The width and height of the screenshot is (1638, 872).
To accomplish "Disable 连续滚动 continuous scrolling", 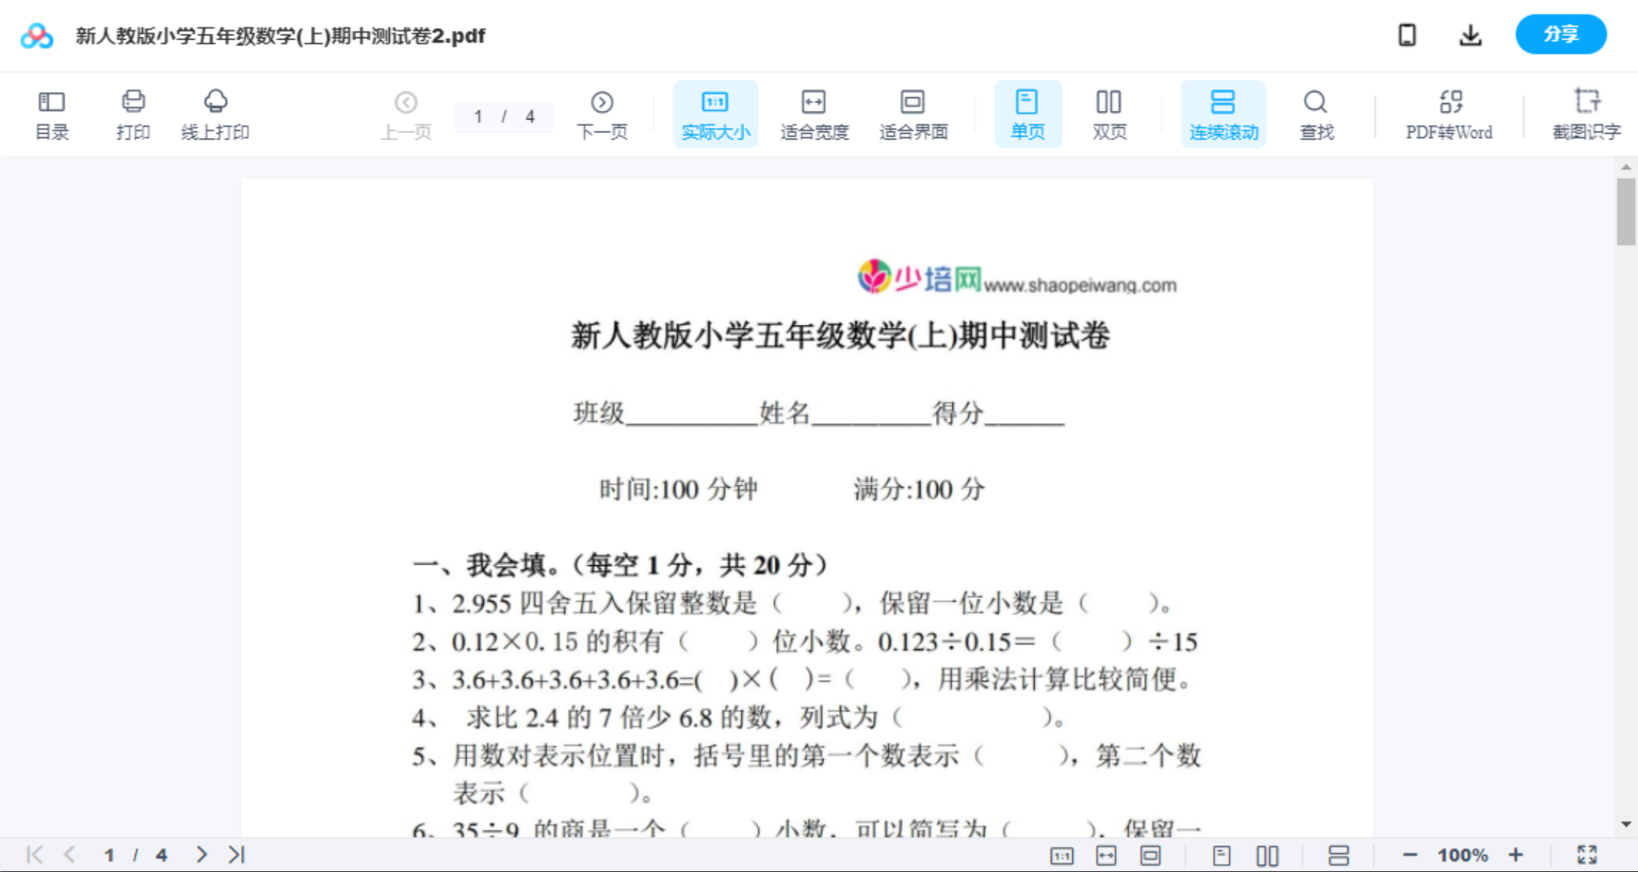I will point(1223,112).
